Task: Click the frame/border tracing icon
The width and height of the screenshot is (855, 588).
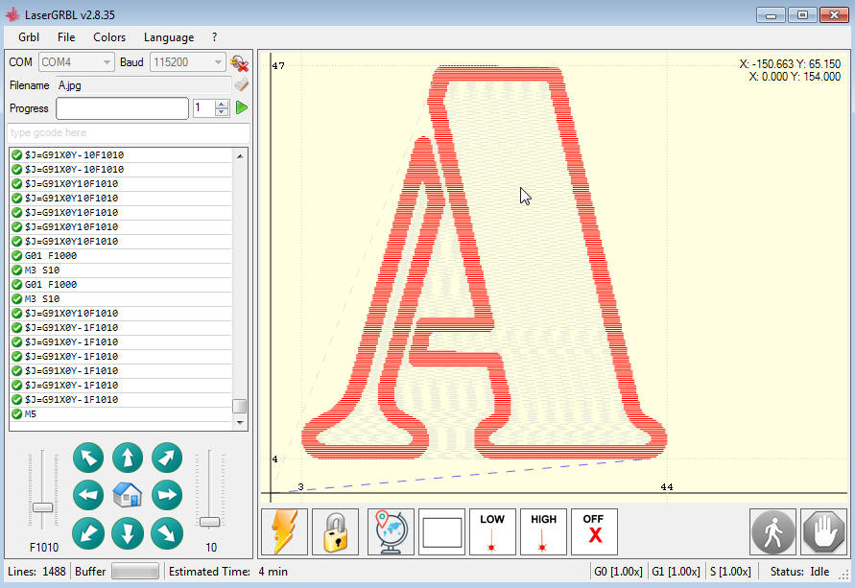Action: (441, 531)
